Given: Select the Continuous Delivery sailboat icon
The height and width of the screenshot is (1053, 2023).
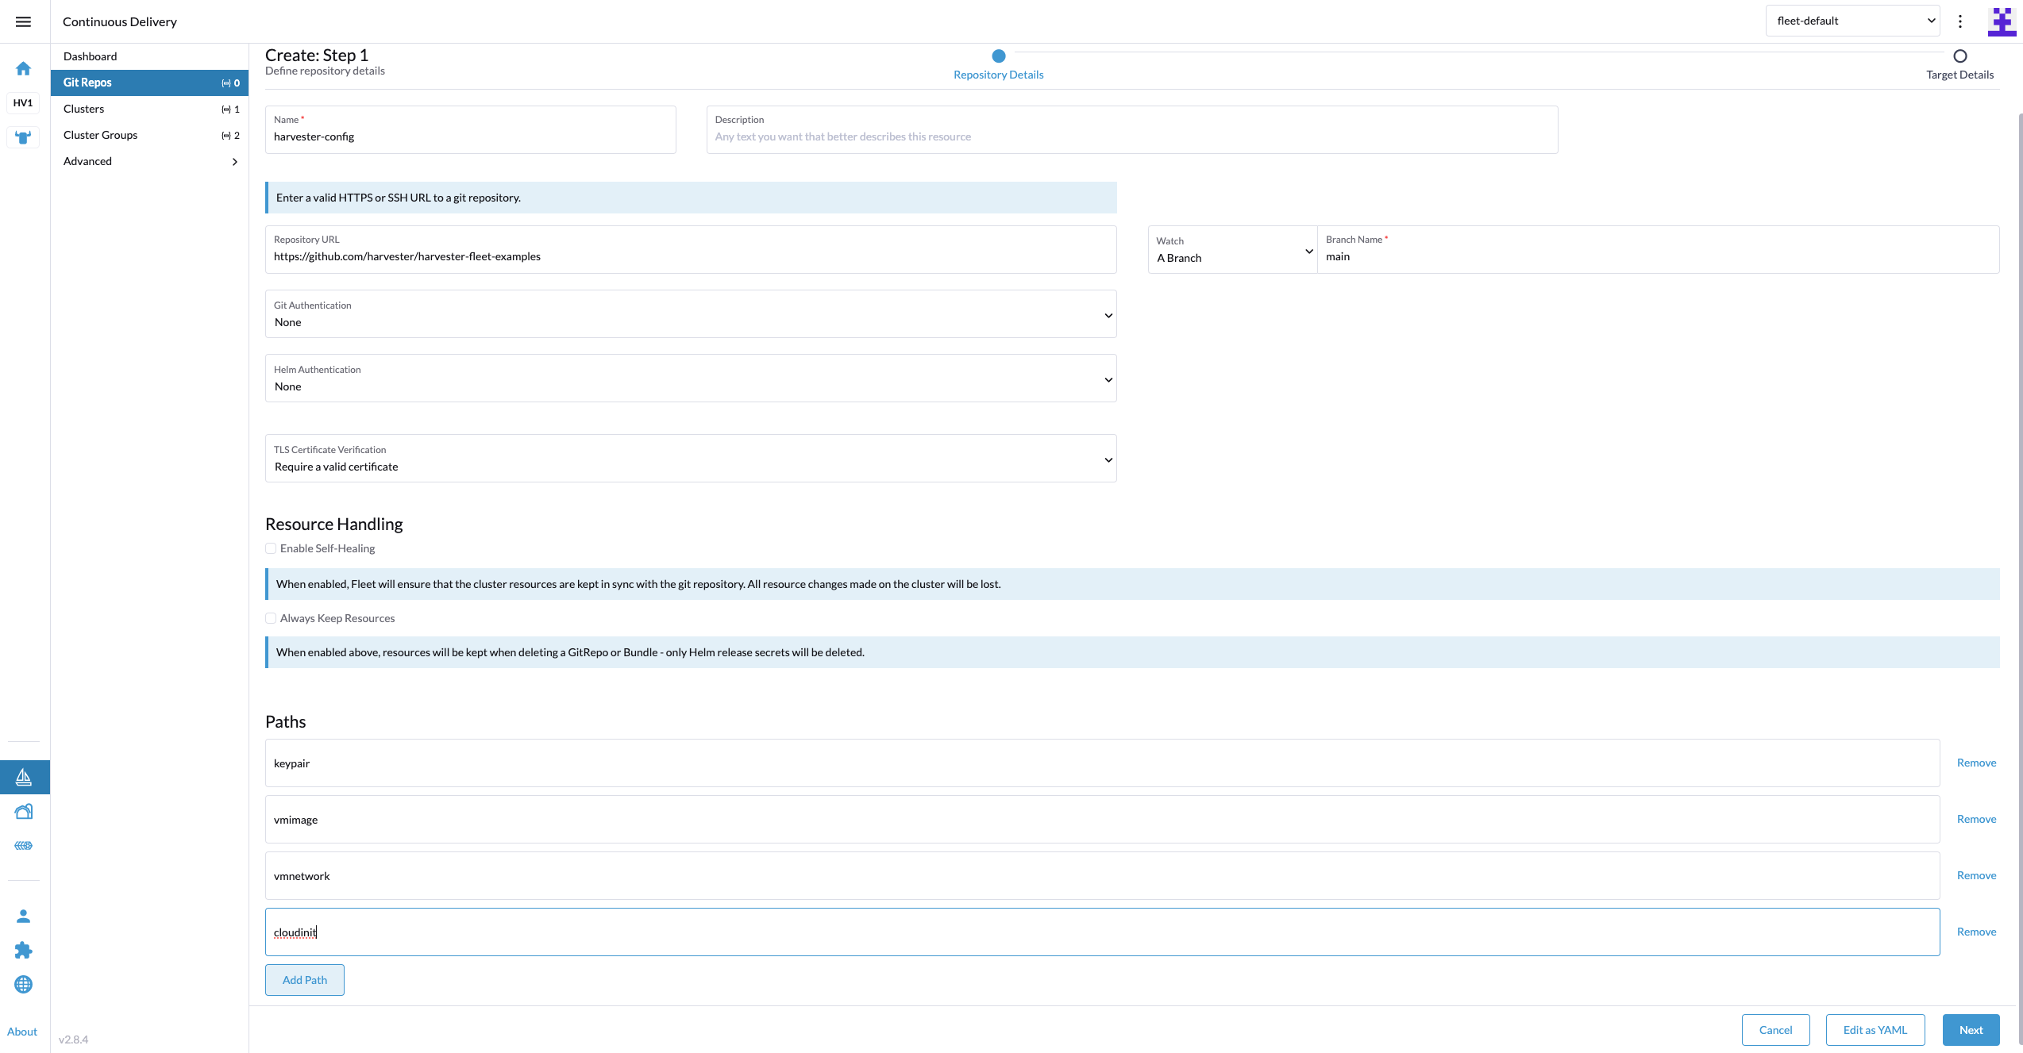Looking at the screenshot, I should [x=24, y=777].
